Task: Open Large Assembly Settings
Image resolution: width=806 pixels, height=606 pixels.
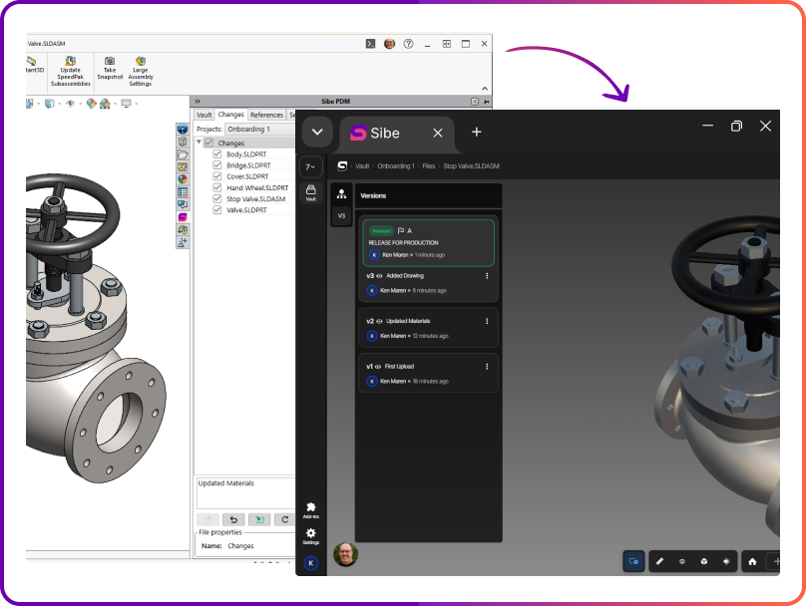Action: (x=141, y=72)
